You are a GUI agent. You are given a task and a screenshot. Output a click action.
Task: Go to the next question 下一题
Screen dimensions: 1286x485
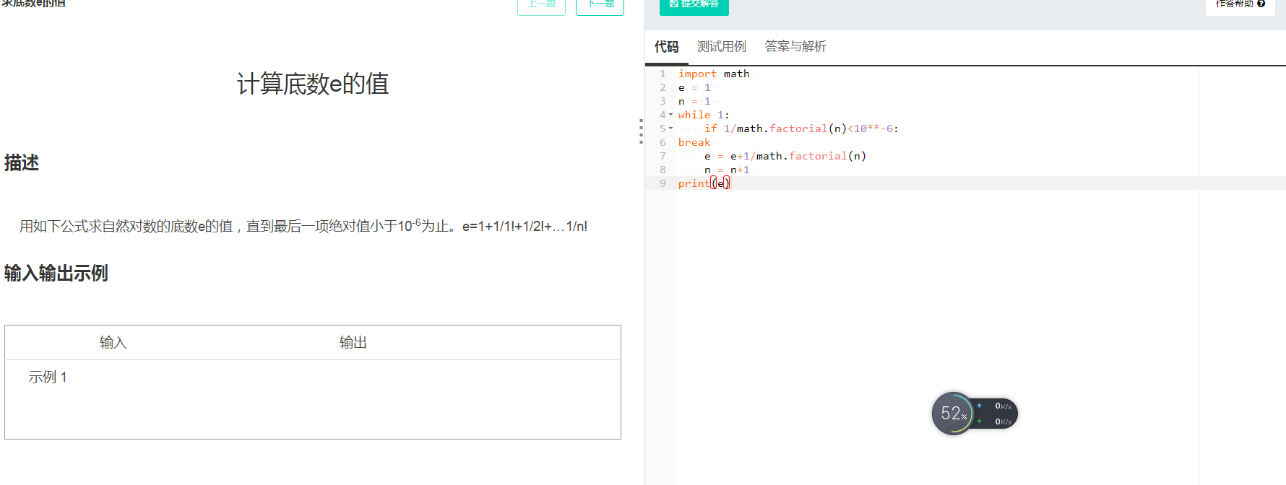(600, 6)
